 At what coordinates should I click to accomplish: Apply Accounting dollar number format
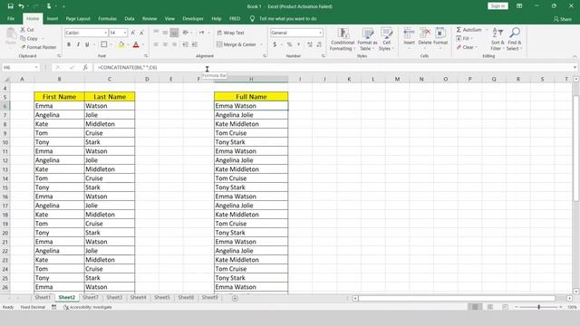(x=275, y=44)
